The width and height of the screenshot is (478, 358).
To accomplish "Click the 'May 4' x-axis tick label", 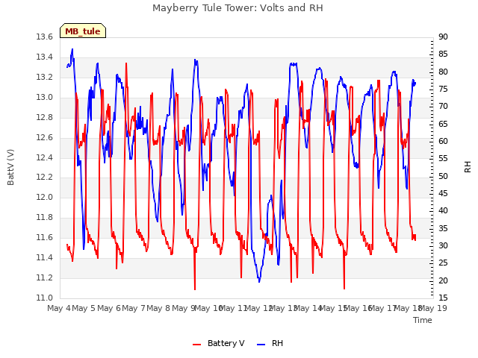I will tap(59, 308).
